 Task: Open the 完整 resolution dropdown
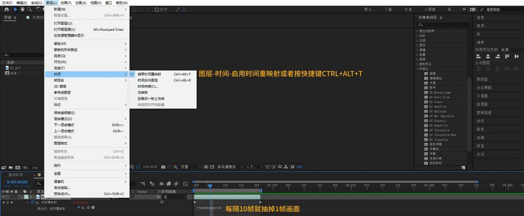pos(191,167)
